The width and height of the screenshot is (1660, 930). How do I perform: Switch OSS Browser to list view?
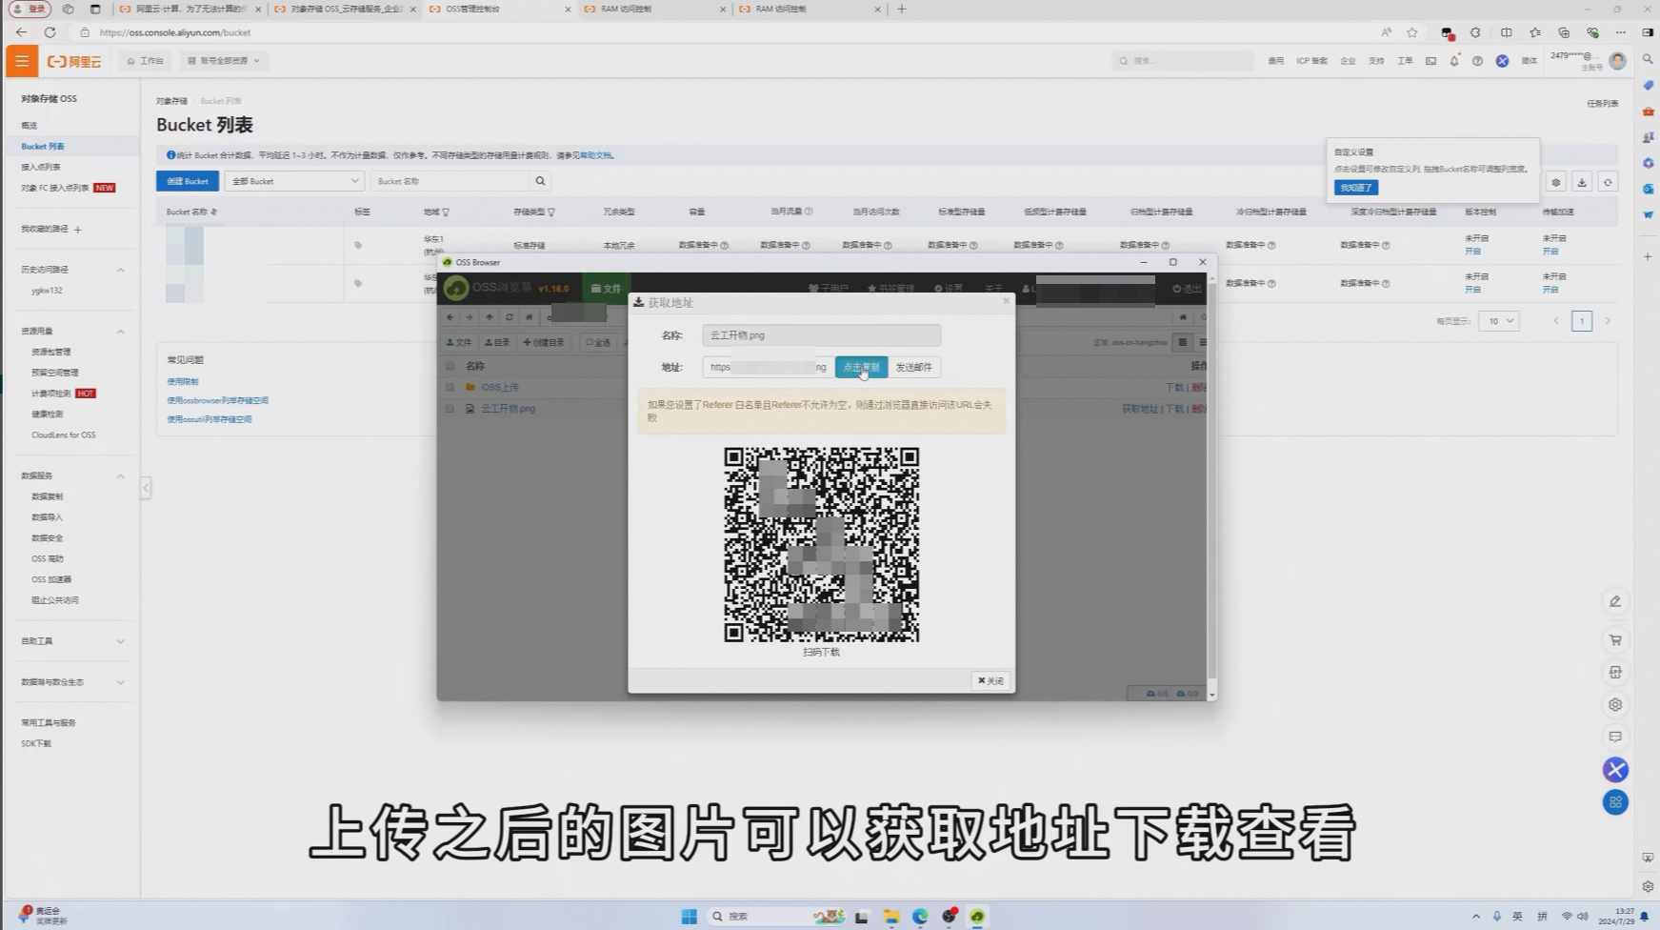[x=1182, y=342]
